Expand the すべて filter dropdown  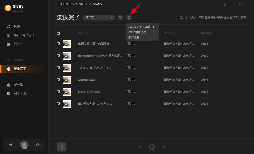[x=99, y=17]
